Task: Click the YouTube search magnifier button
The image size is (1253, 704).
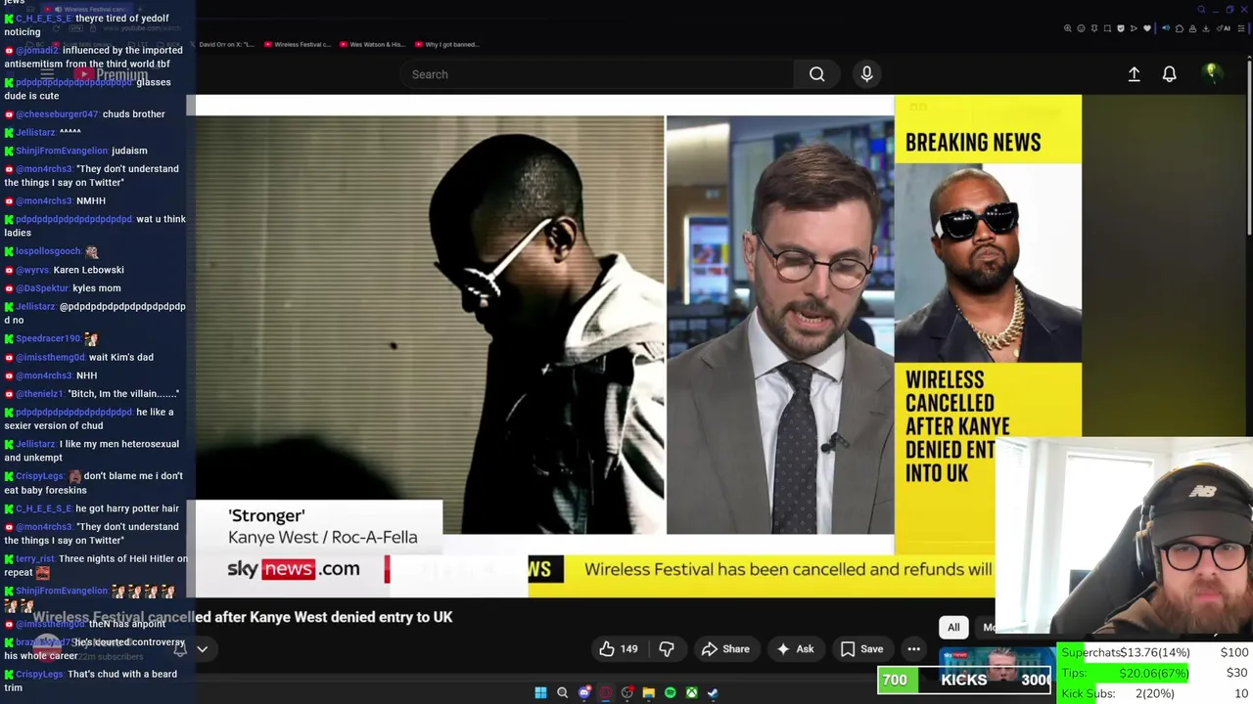Action: click(816, 74)
